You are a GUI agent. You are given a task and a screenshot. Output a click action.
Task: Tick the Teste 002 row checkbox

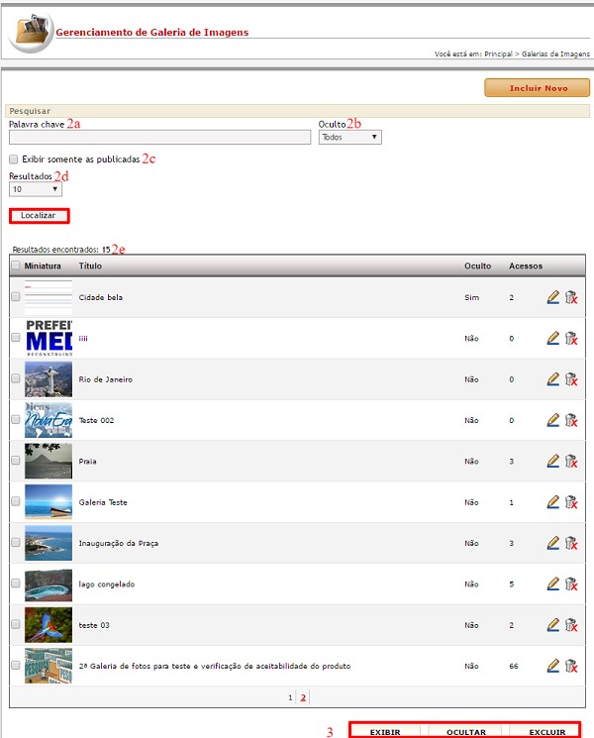tap(16, 419)
